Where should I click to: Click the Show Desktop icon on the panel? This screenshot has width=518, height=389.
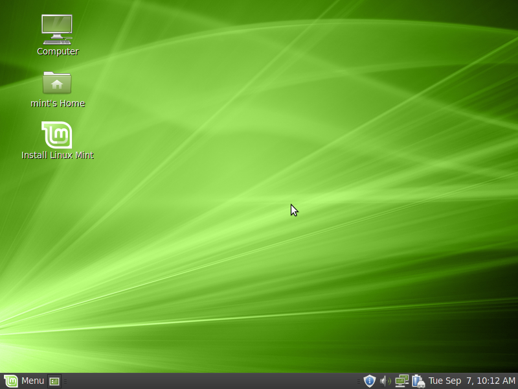(x=55, y=381)
